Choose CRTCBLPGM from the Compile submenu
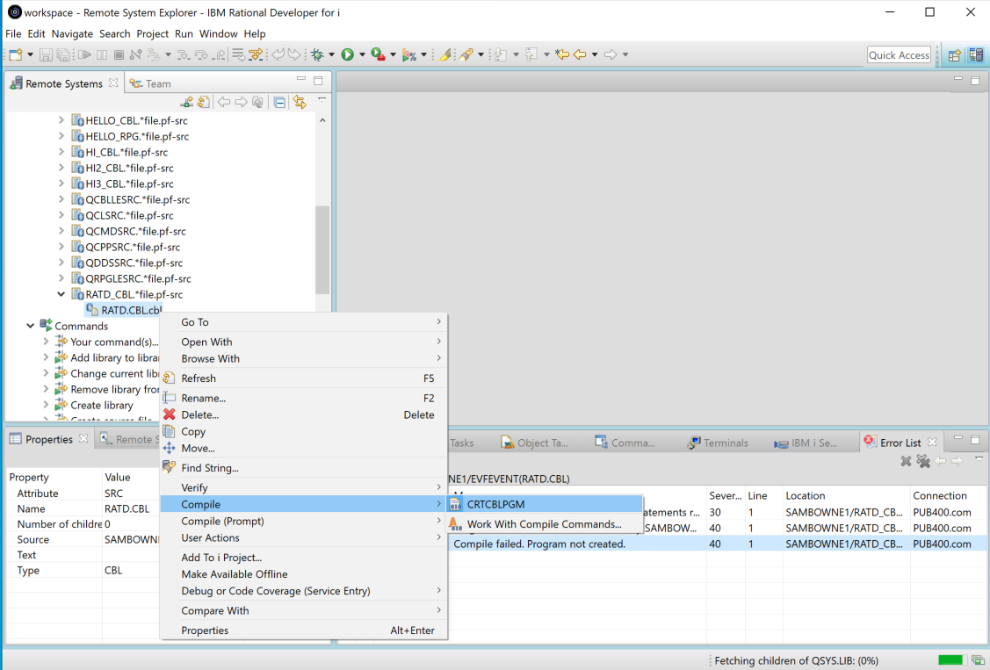The width and height of the screenshot is (990, 670). pyautogui.click(x=496, y=505)
